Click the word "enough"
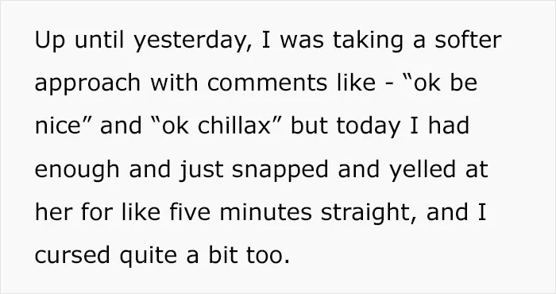This screenshot has width=556, height=294. (x=77, y=170)
